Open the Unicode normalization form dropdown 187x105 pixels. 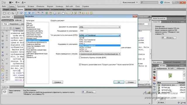[x=100, y=54]
